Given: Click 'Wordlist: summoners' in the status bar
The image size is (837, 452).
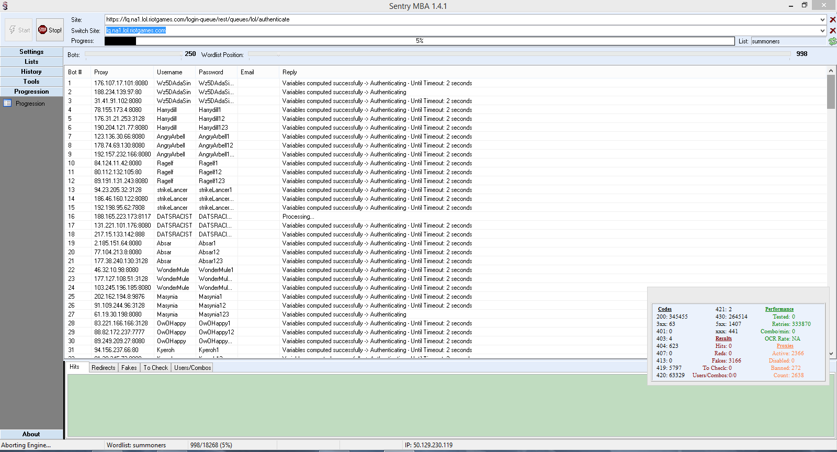Looking at the screenshot, I should pos(136,445).
